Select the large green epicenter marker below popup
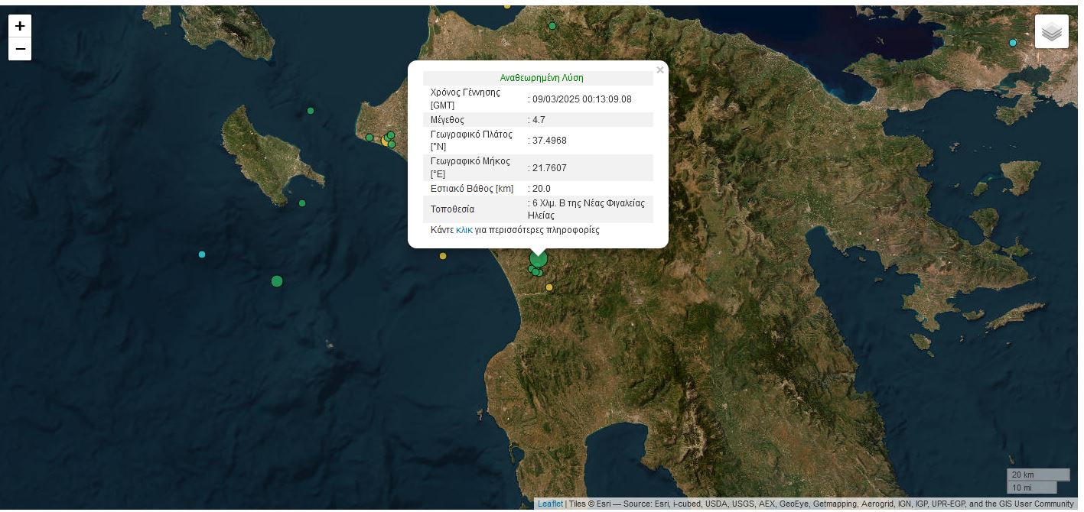 [x=539, y=260]
